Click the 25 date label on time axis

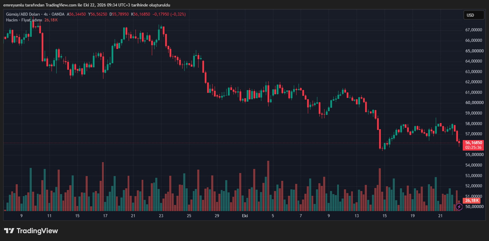[189, 216]
